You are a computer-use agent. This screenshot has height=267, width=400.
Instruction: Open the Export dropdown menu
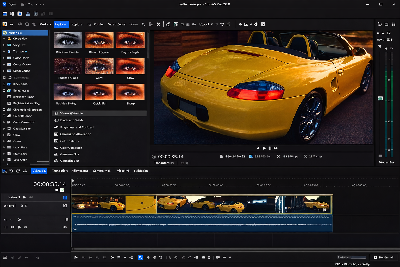point(206,24)
